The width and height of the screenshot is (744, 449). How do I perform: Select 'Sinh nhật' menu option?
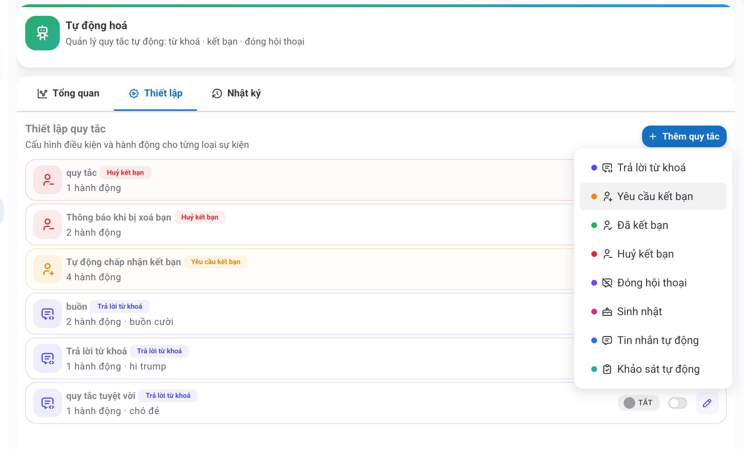[x=639, y=312]
